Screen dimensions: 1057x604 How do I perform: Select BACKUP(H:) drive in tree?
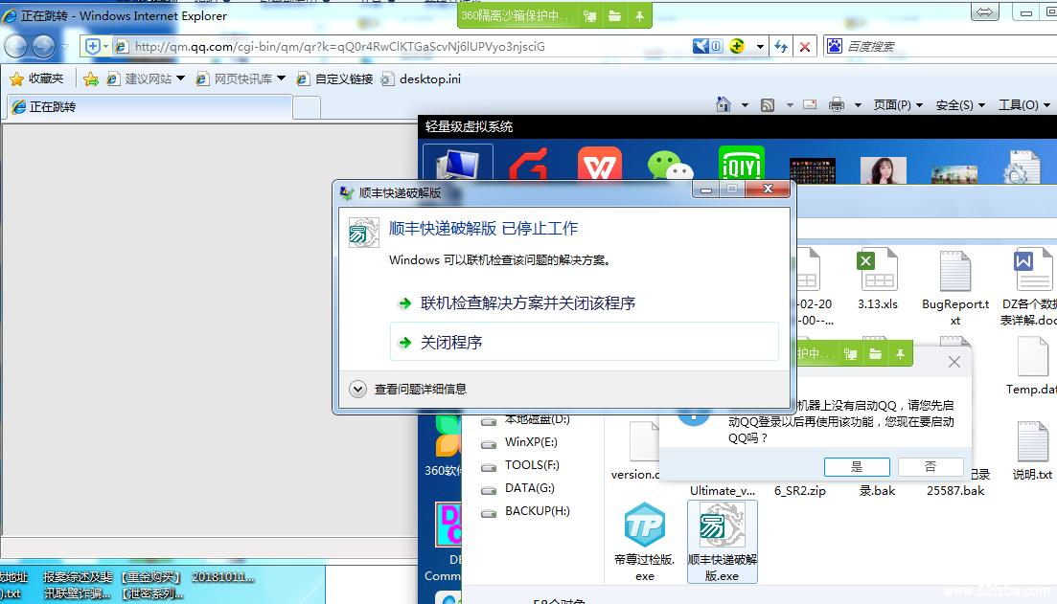click(x=526, y=511)
